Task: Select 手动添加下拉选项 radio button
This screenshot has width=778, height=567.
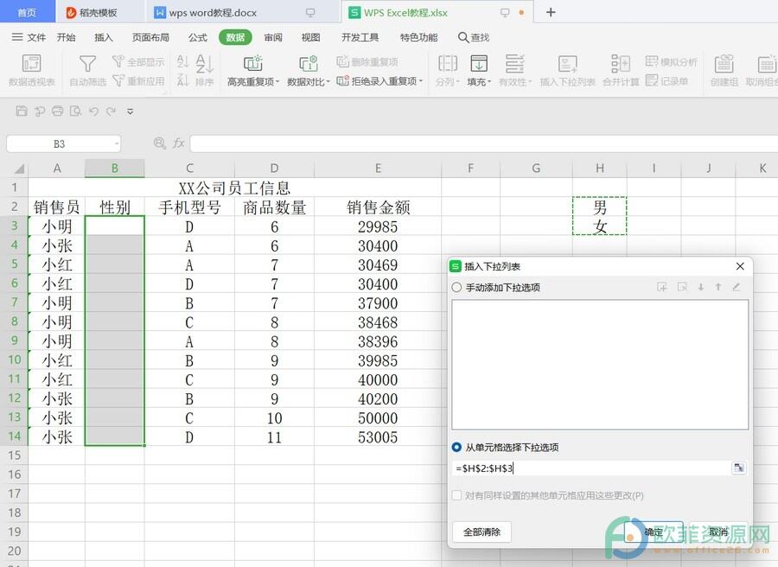Action: 457,287
